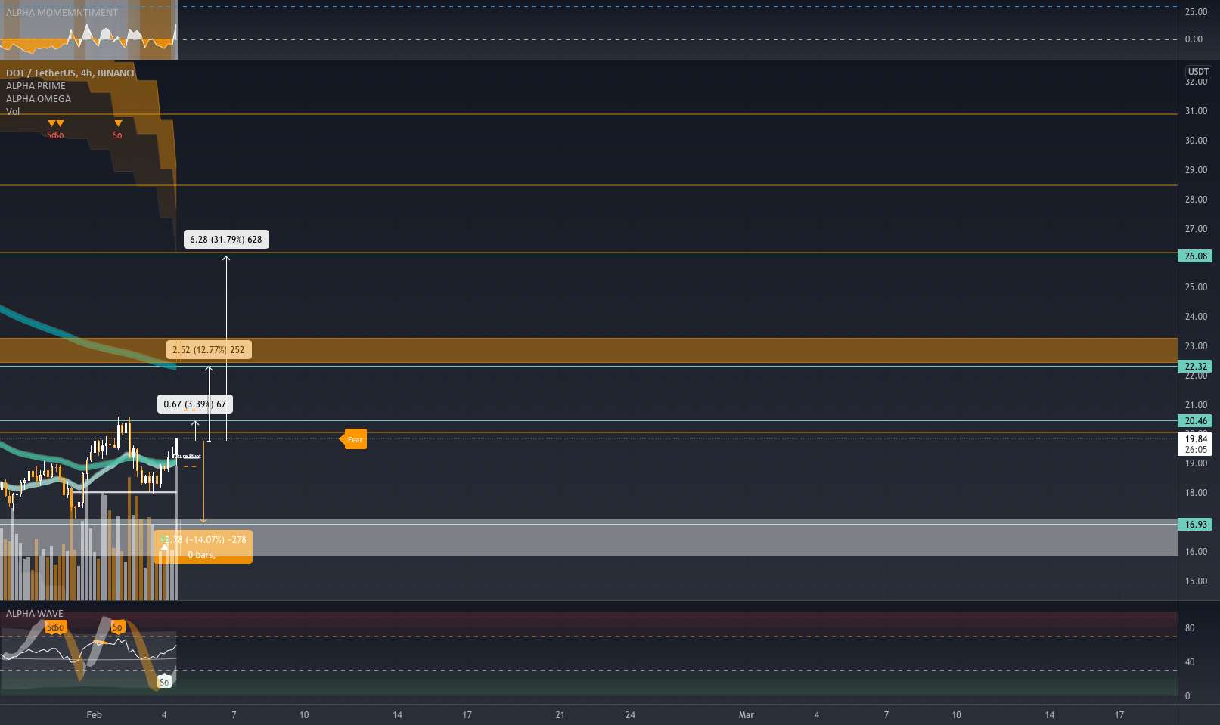Click 19.00 on the price scale
1220x725 pixels.
pyautogui.click(x=1196, y=463)
